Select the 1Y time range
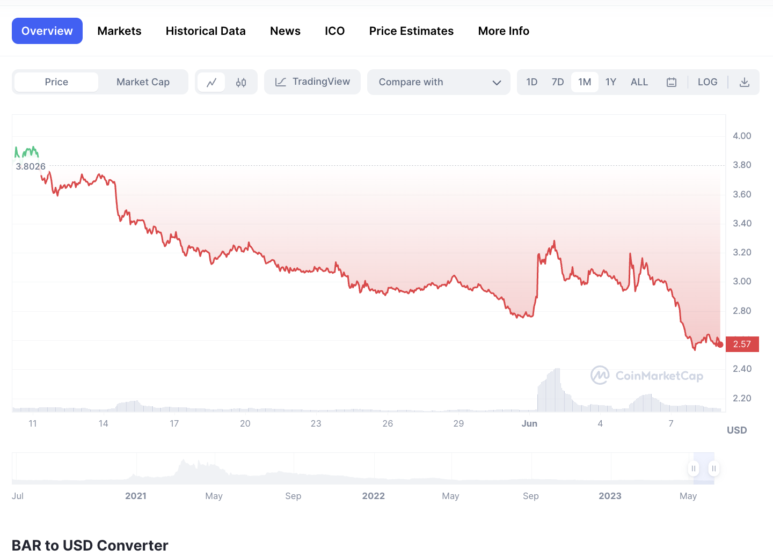Viewport: 773px width, 557px height. [x=611, y=82]
